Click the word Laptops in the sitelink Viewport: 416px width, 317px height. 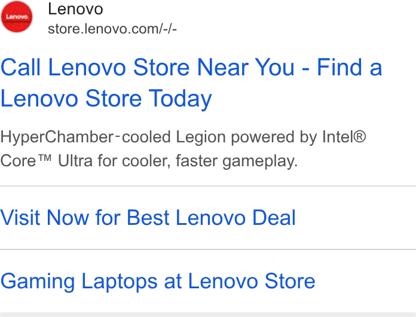(120, 282)
